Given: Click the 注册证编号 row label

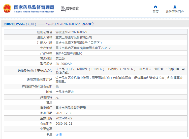Looking at the screenshot, I should click(45, 32).
